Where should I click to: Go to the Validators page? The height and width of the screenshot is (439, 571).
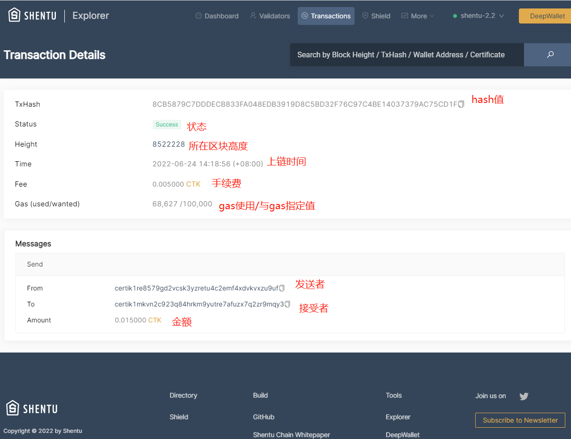click(x=270, y=16)
